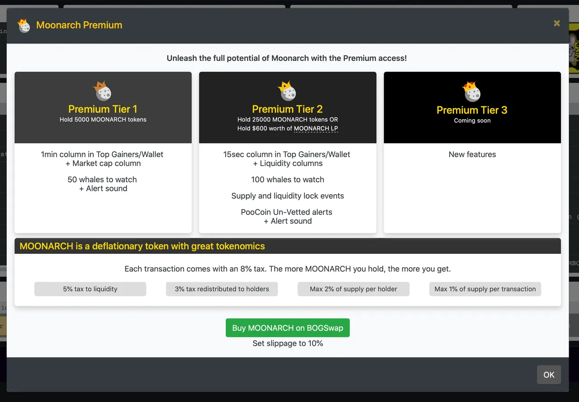Click 'Hold 25000 MOONARCH tokens OR' text

point(288,120)
